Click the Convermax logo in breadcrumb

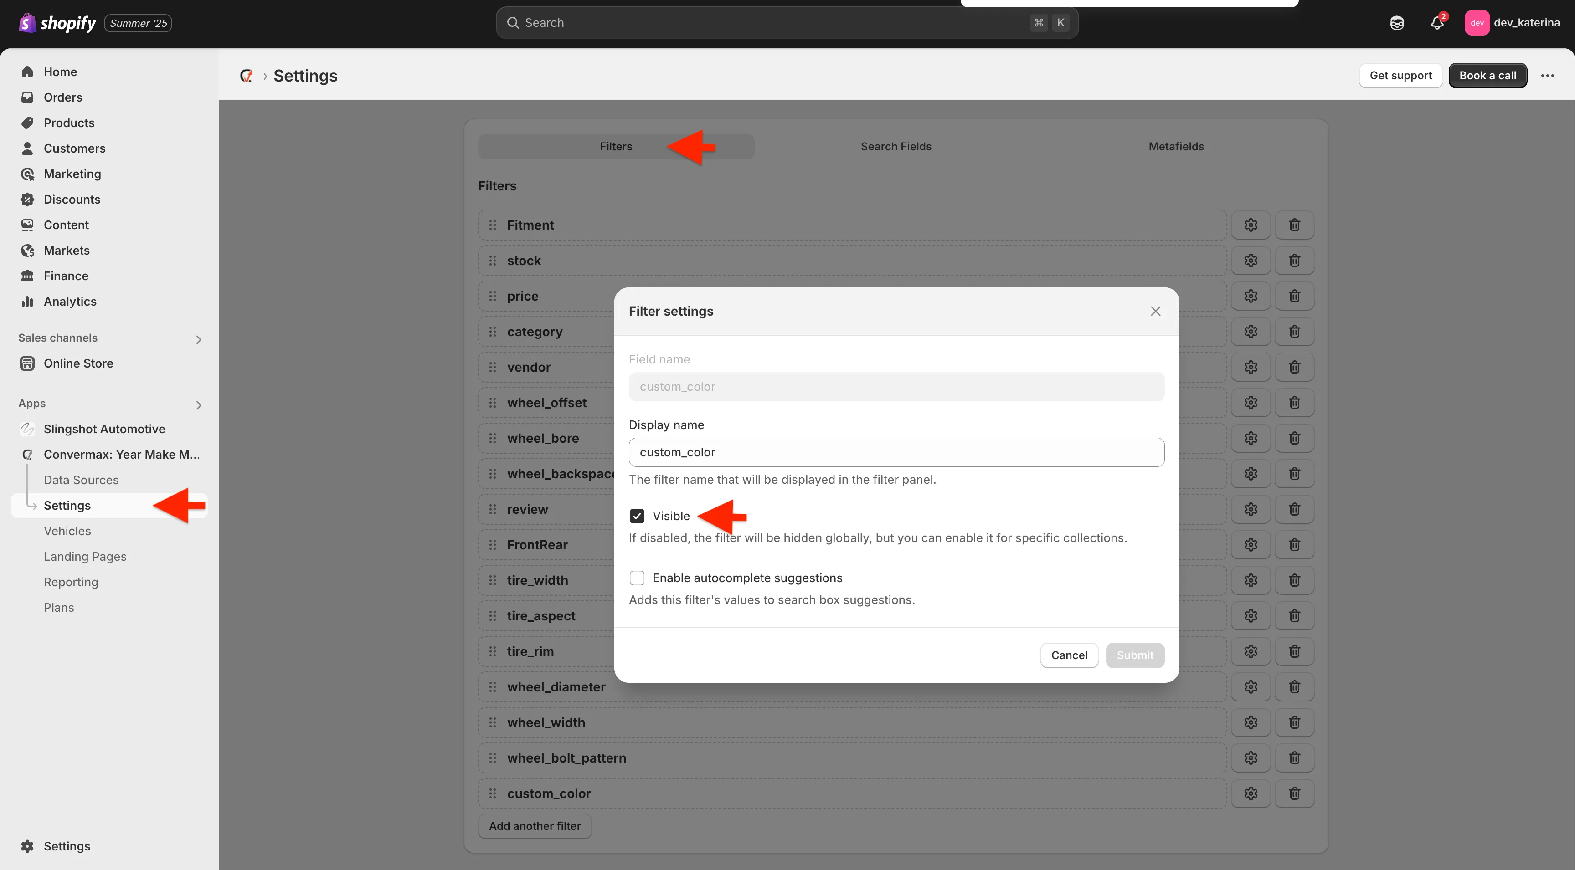pos(247,76)
